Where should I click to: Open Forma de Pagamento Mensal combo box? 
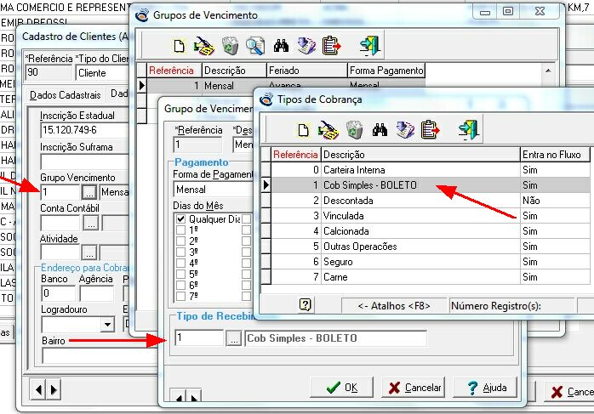[x=214, y=190]
